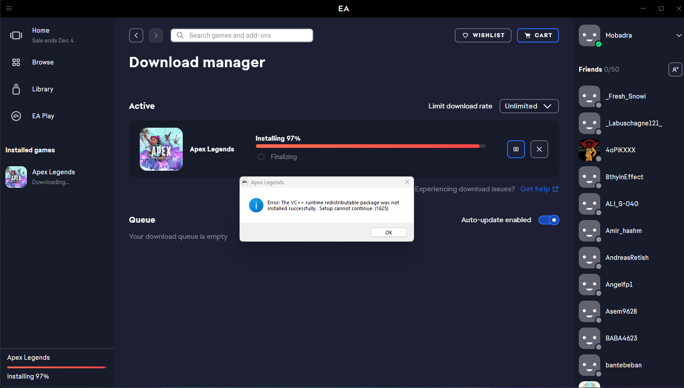Open friend 8thyinEffect
The image size is (684, 388).
(x=624, y=177)
